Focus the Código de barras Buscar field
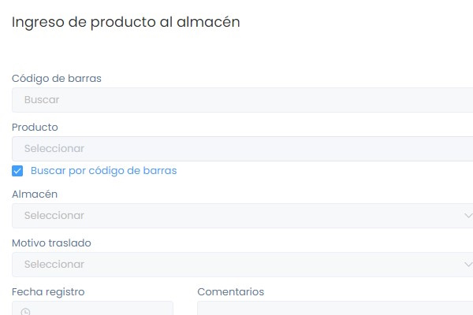 236,100
